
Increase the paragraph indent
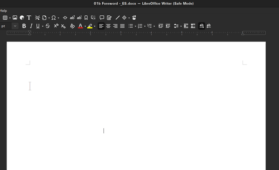[161, 26]
